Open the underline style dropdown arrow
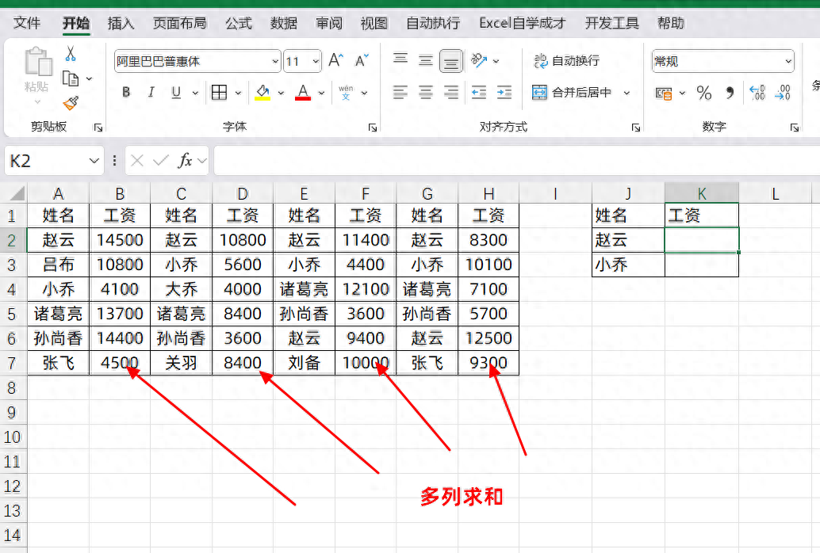Viewport: 820px width, 553px height. tap(195, 93)
